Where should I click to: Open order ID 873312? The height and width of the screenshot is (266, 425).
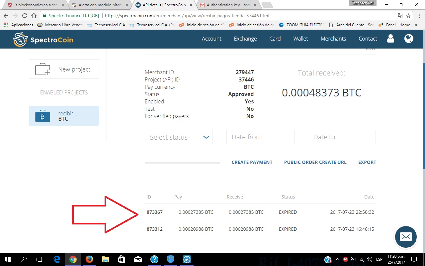(155, 229)
